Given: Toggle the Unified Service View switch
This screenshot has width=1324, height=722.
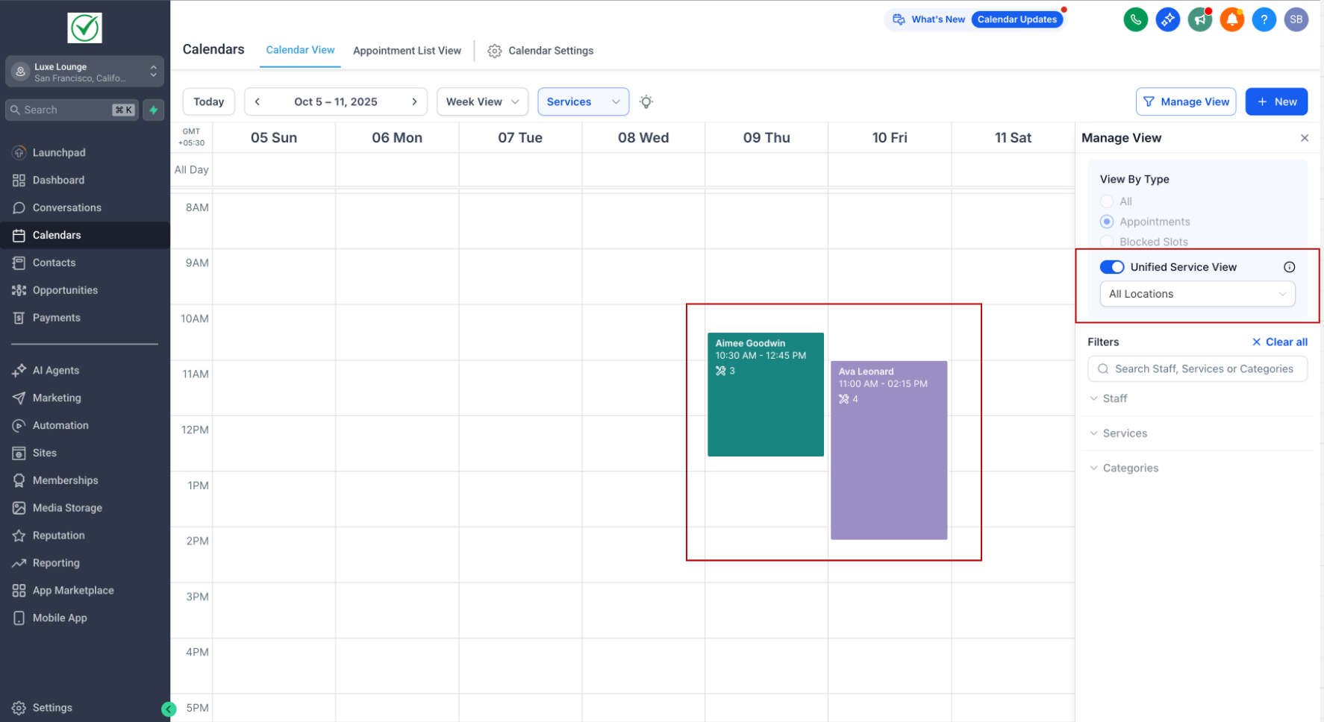Looking at the screenshot, I should point(1111,267).
